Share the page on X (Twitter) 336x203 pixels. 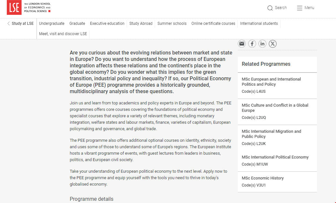pyautogui.click(x=273, y=44)
